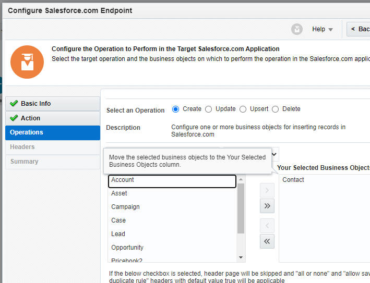The width and height of the screenshot is (370, 283).
Task: Click the green checkmark beside Basic Info
Action: click(x=14, y=103)
